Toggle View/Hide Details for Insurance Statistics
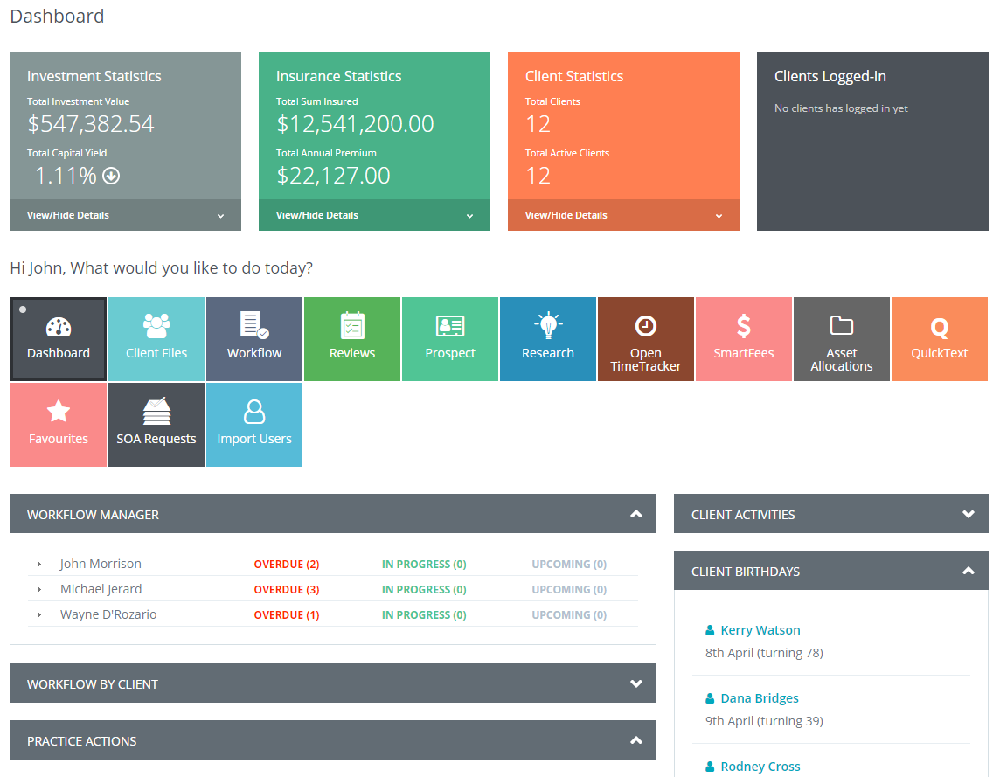The width and height of the screenshot is (1000, 777). click(x=374, y=215)
